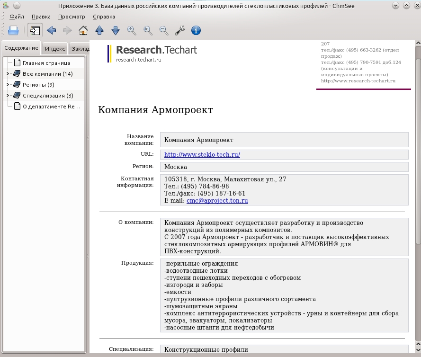The height and width of the screenshot is (357, 421).
Task: Zoom in with the plus magnifier
Action: pos(132,30)
